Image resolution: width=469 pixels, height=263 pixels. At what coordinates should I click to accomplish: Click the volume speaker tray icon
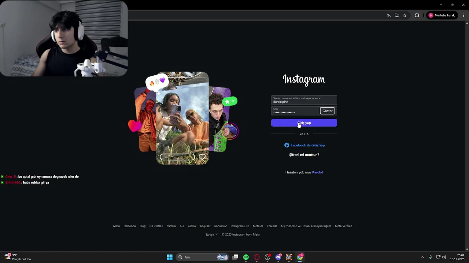point(444,257)
